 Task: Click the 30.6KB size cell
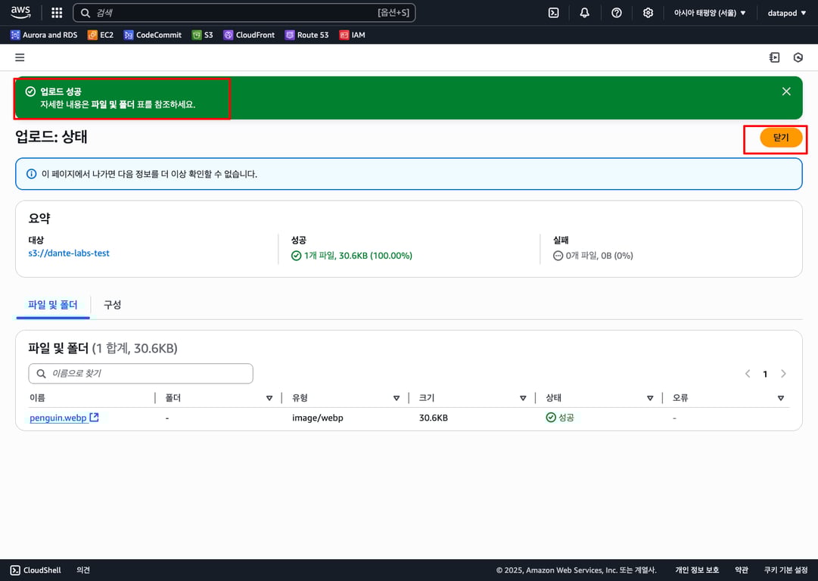[434, 418]
